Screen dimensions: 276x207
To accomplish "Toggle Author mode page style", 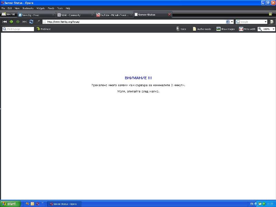I will tap(202, 29).
